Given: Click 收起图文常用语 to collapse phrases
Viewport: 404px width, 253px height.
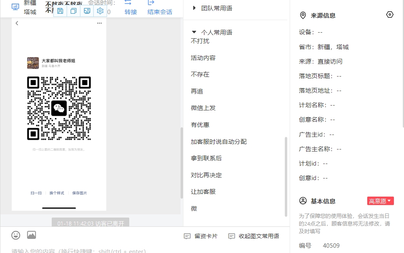Looking at the screenshot, I should pos(254,236).
